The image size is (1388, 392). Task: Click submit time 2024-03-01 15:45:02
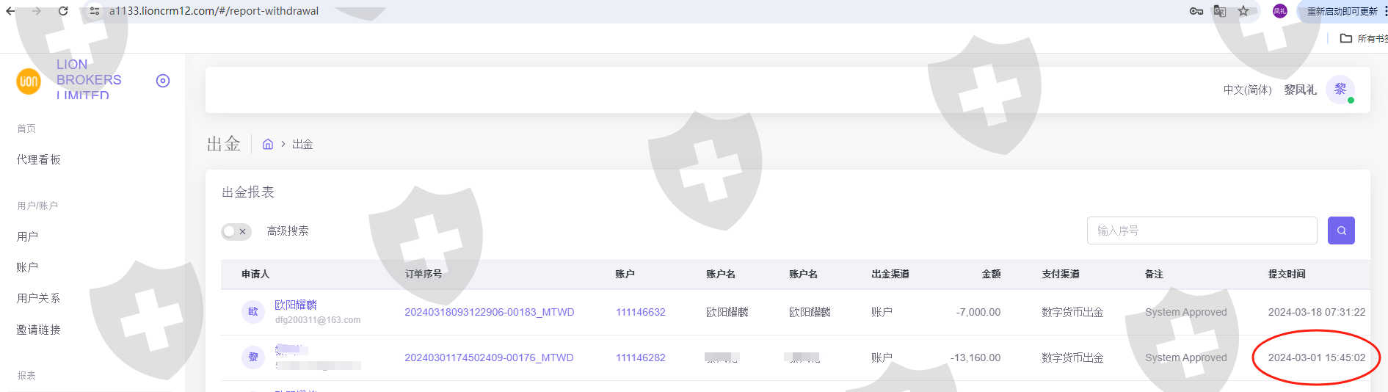[1317, 357]
